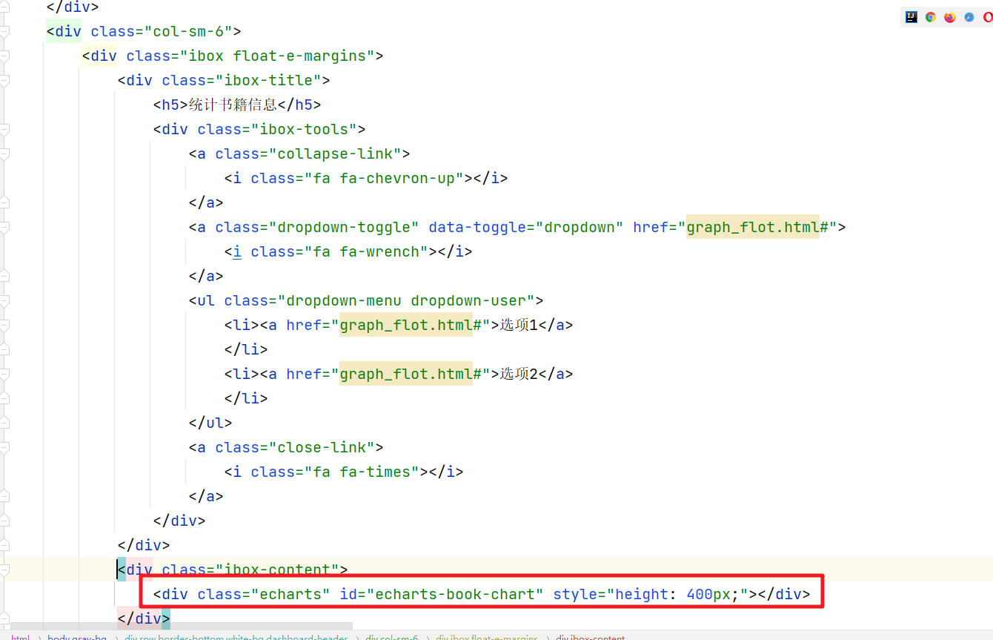Click the opening <h5> tag
This screenshot has width=993, height=640.
coord(171,105)
